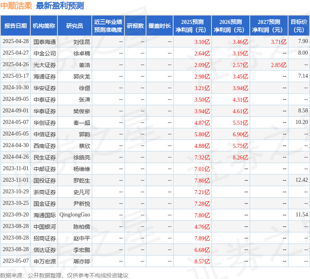This screenshot has width=310, height=279.
Task: Click institution 中国银河
Action: (45, 227)
